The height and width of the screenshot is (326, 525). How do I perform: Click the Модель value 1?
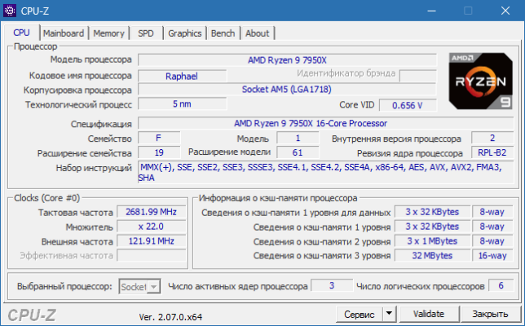coord(298,138)
